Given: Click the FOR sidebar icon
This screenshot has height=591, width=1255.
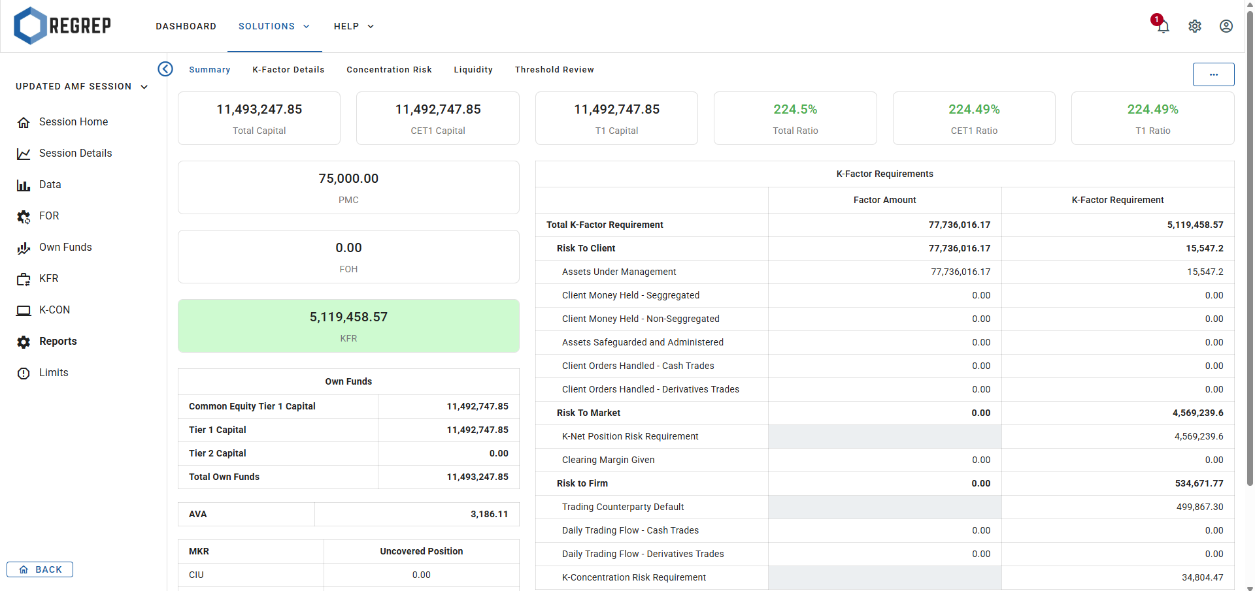Looking at the screenshot, I should click(x=24, y=216).
